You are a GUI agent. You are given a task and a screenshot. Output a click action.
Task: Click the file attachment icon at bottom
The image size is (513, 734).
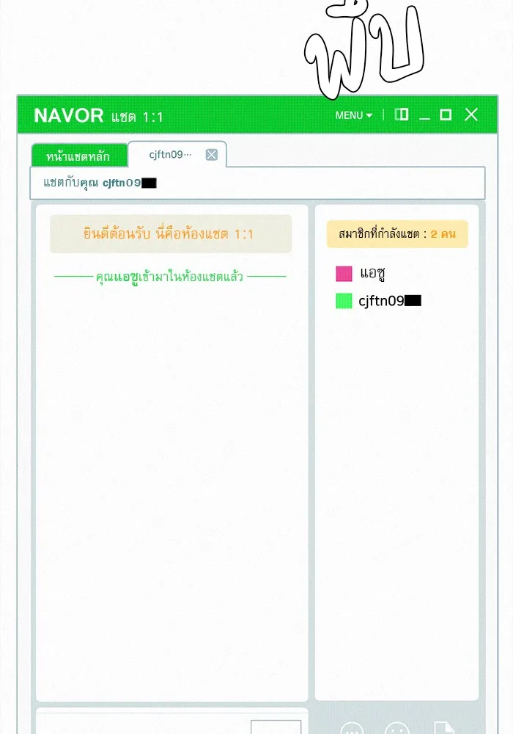coord(443,728)
